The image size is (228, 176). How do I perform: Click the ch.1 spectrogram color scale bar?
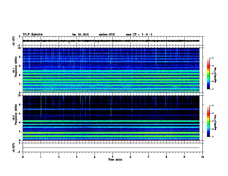208,74
